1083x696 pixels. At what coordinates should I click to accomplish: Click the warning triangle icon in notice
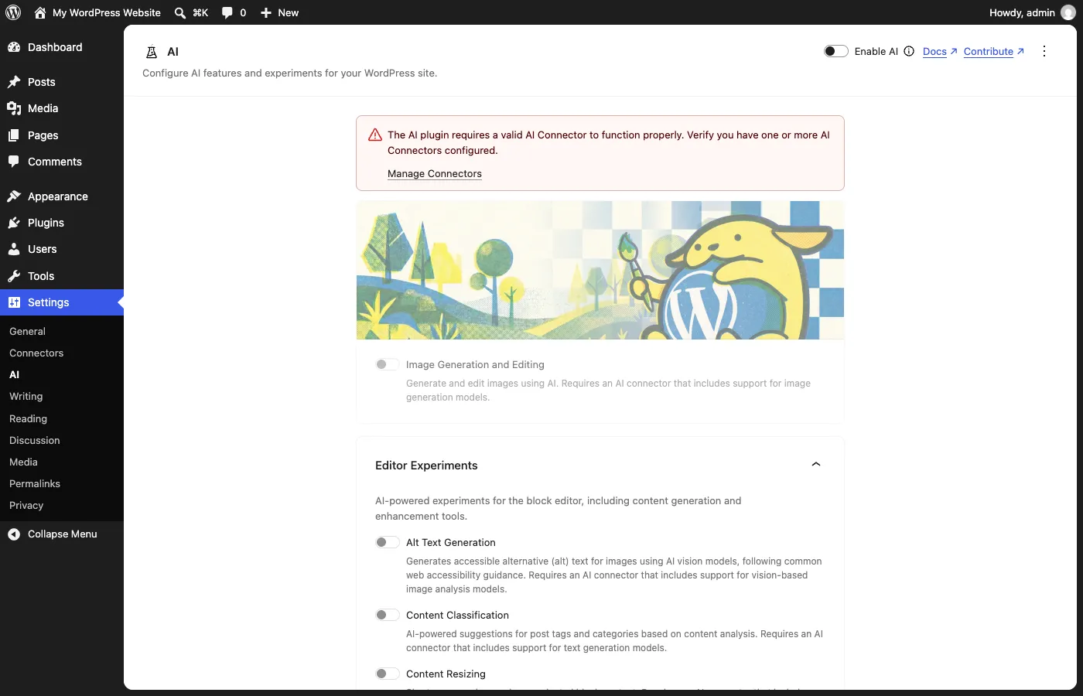pos(375,135)
